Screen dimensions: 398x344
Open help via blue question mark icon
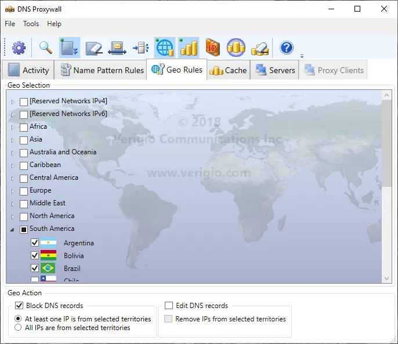pyautogui.click(x=287, y=48)
